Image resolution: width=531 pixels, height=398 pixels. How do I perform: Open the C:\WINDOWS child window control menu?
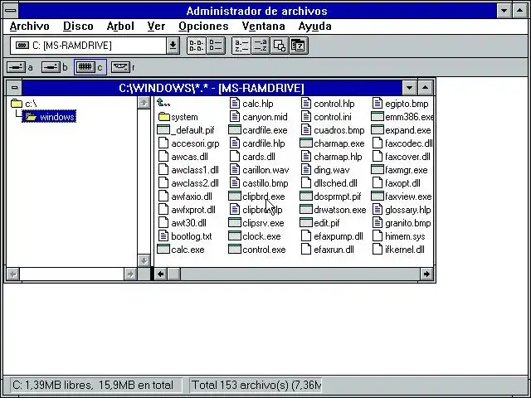15,88
